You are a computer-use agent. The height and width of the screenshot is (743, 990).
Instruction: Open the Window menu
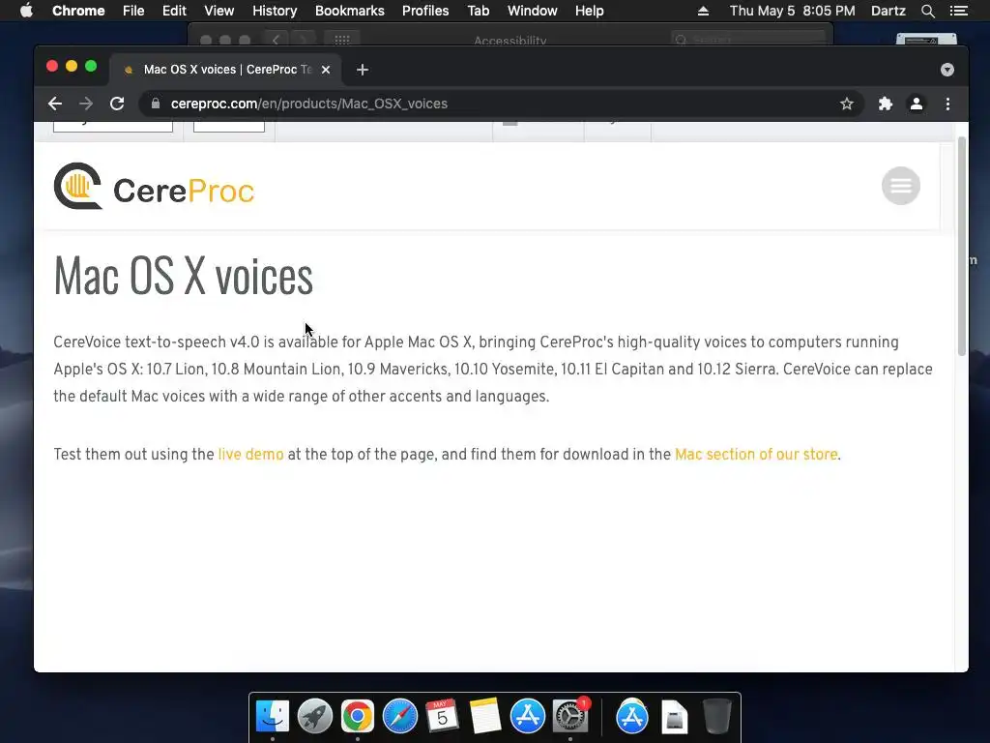click(533, 11)
